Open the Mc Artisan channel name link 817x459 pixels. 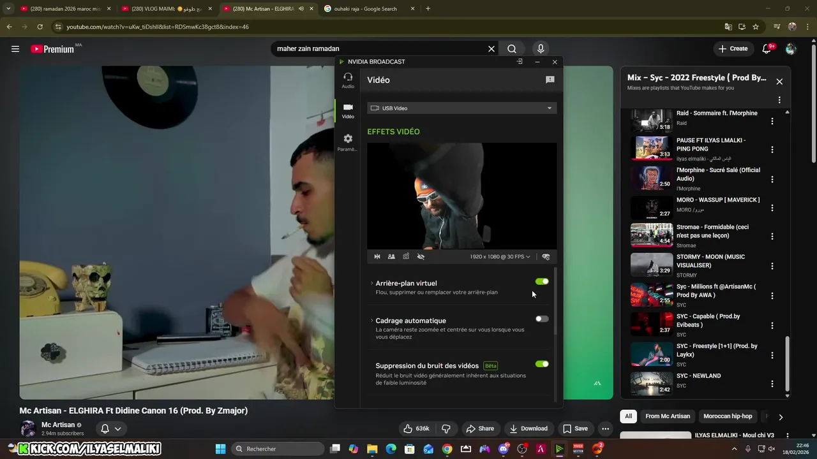point(58,425)
